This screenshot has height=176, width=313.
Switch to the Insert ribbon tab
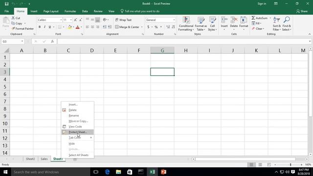tap(34, 11)
